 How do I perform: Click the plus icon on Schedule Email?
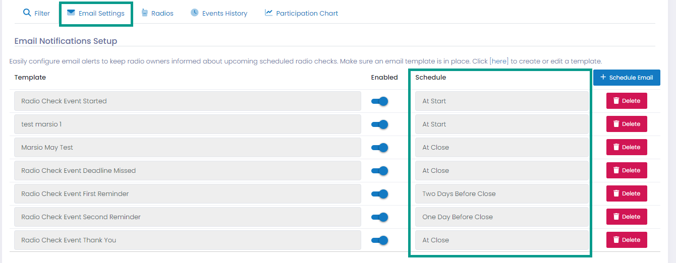pos(603,77)
